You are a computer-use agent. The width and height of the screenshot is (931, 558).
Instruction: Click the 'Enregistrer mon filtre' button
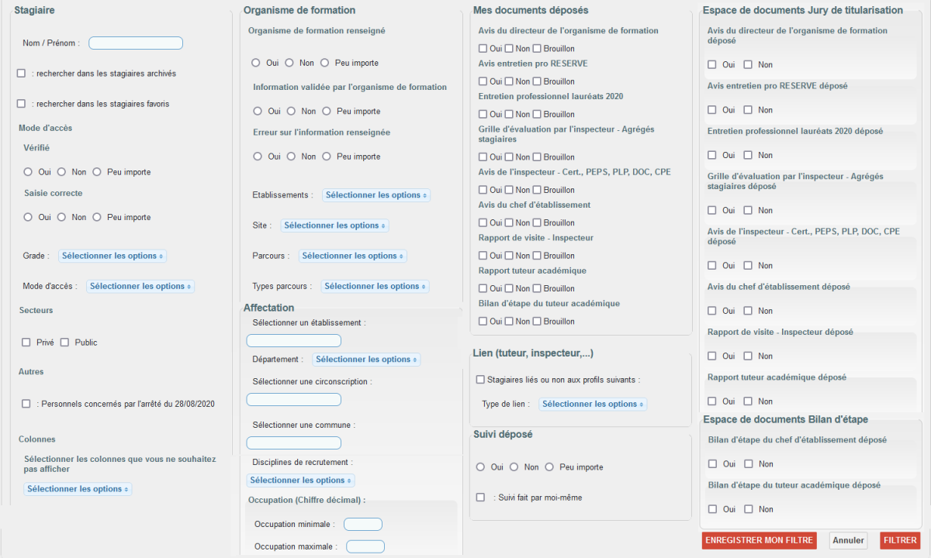759,541
